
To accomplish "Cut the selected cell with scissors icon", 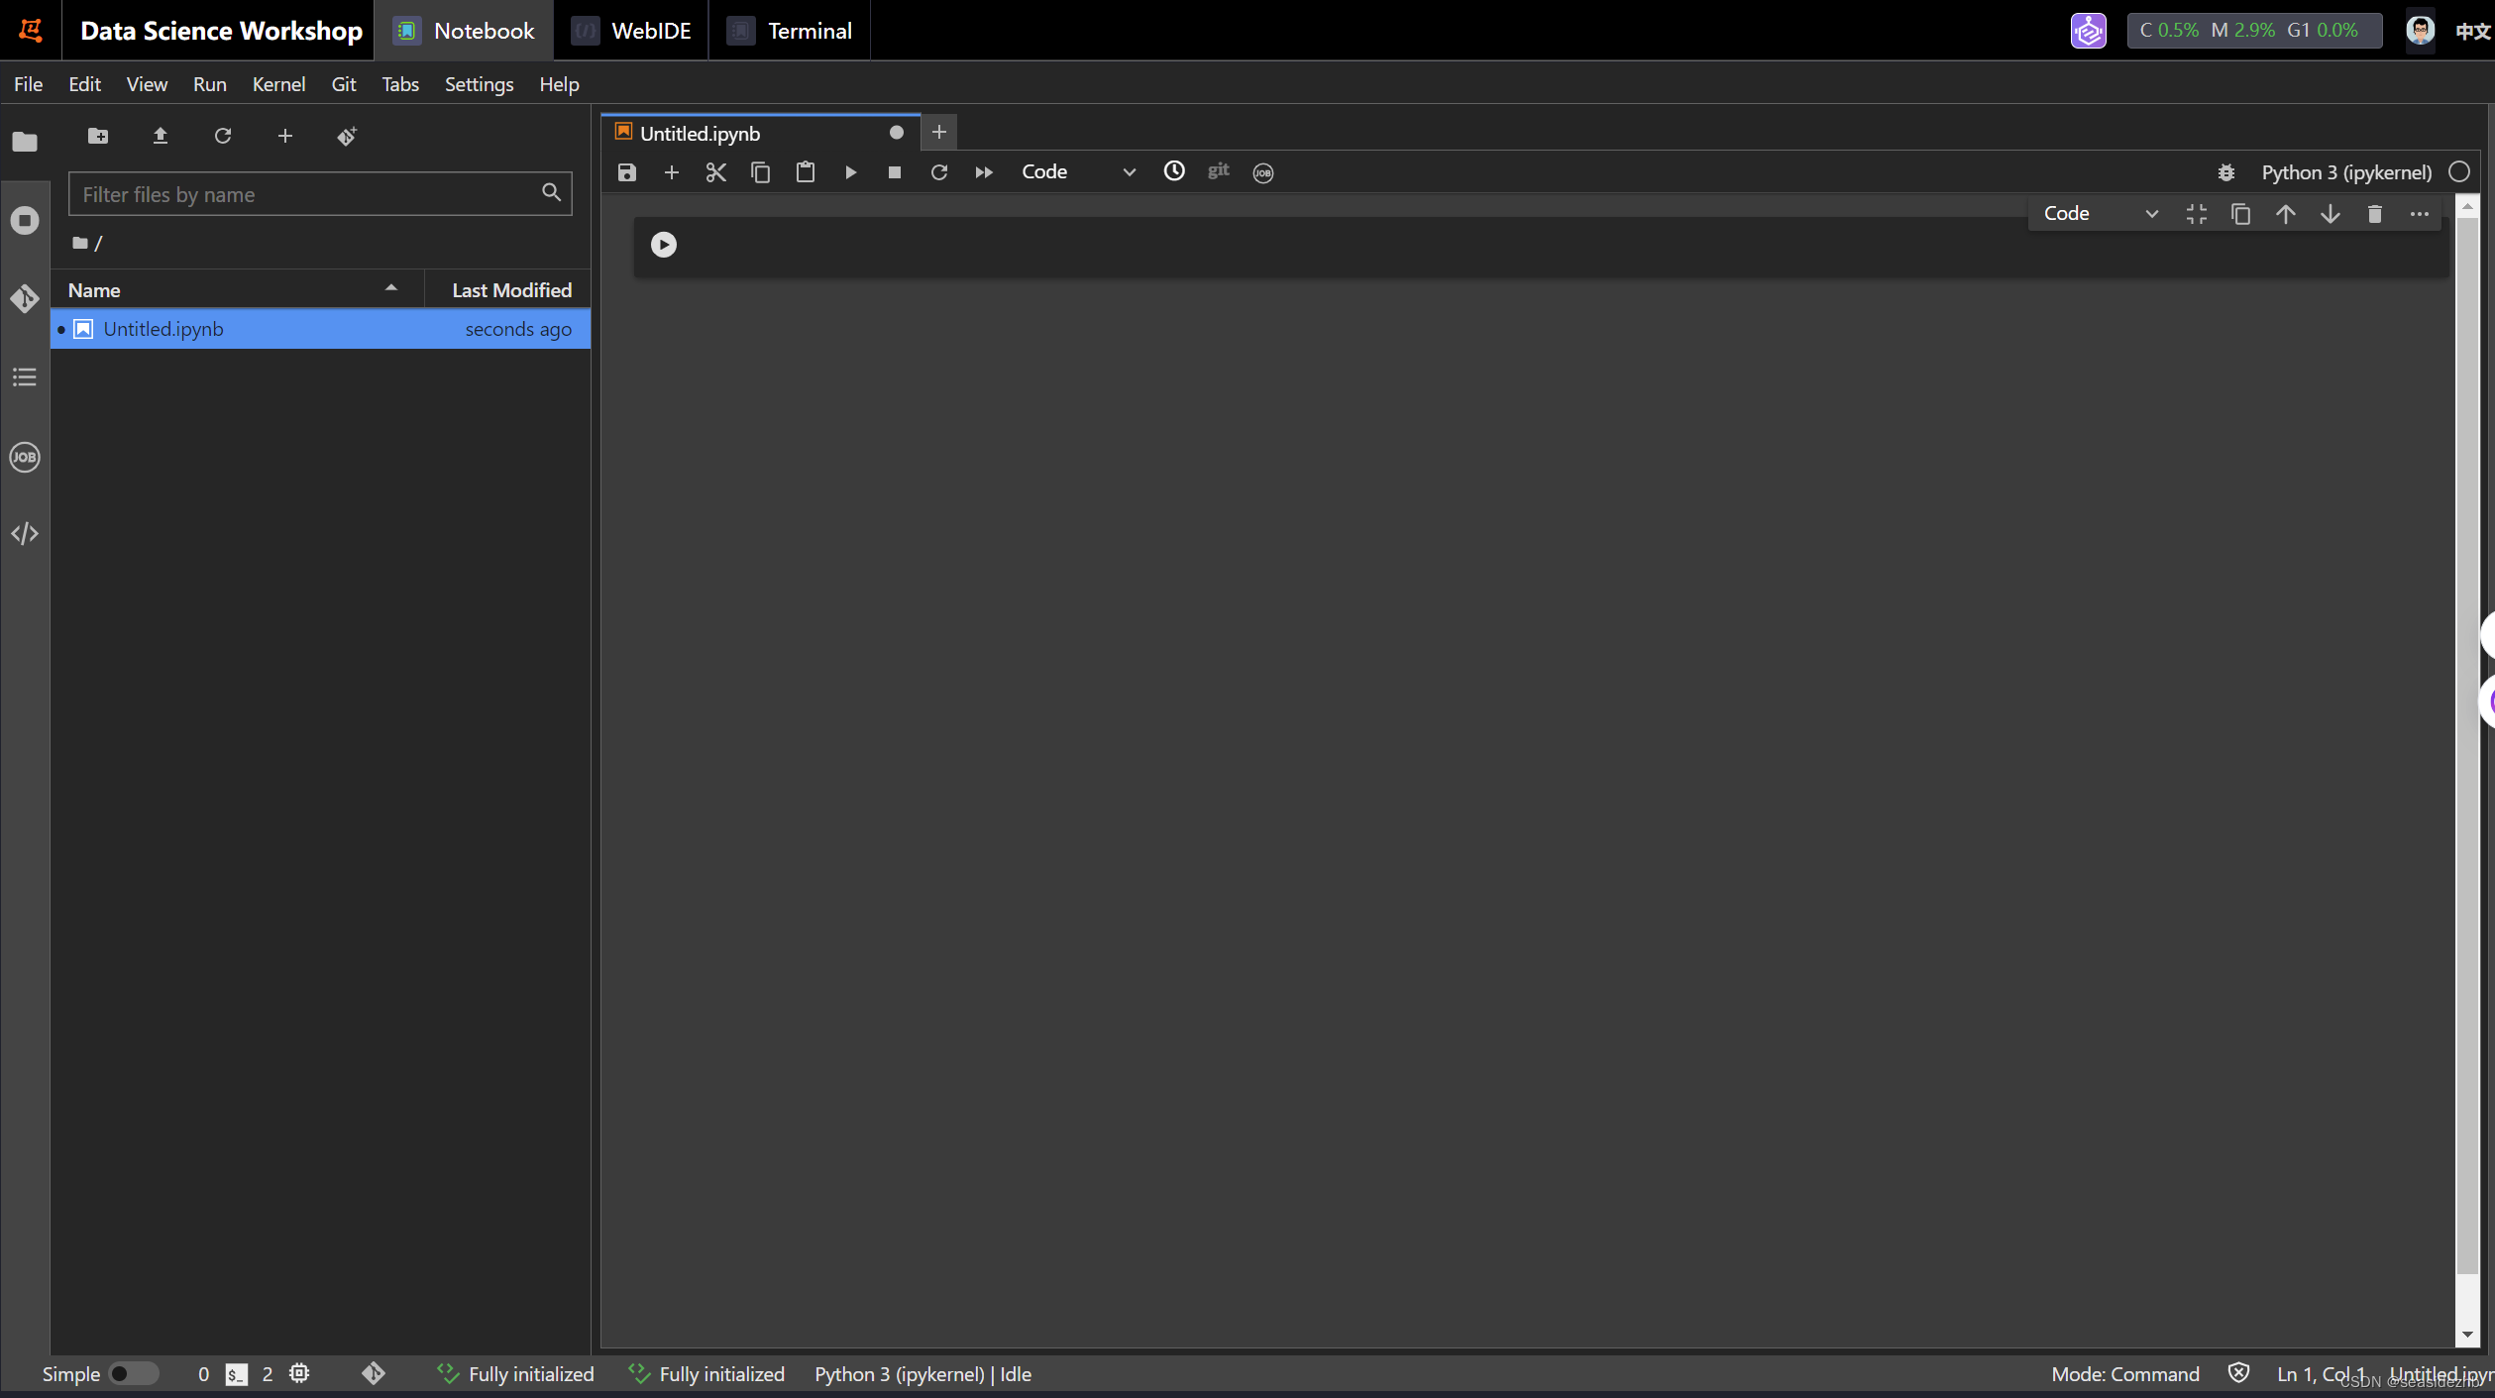I will [x=715, y=172].
